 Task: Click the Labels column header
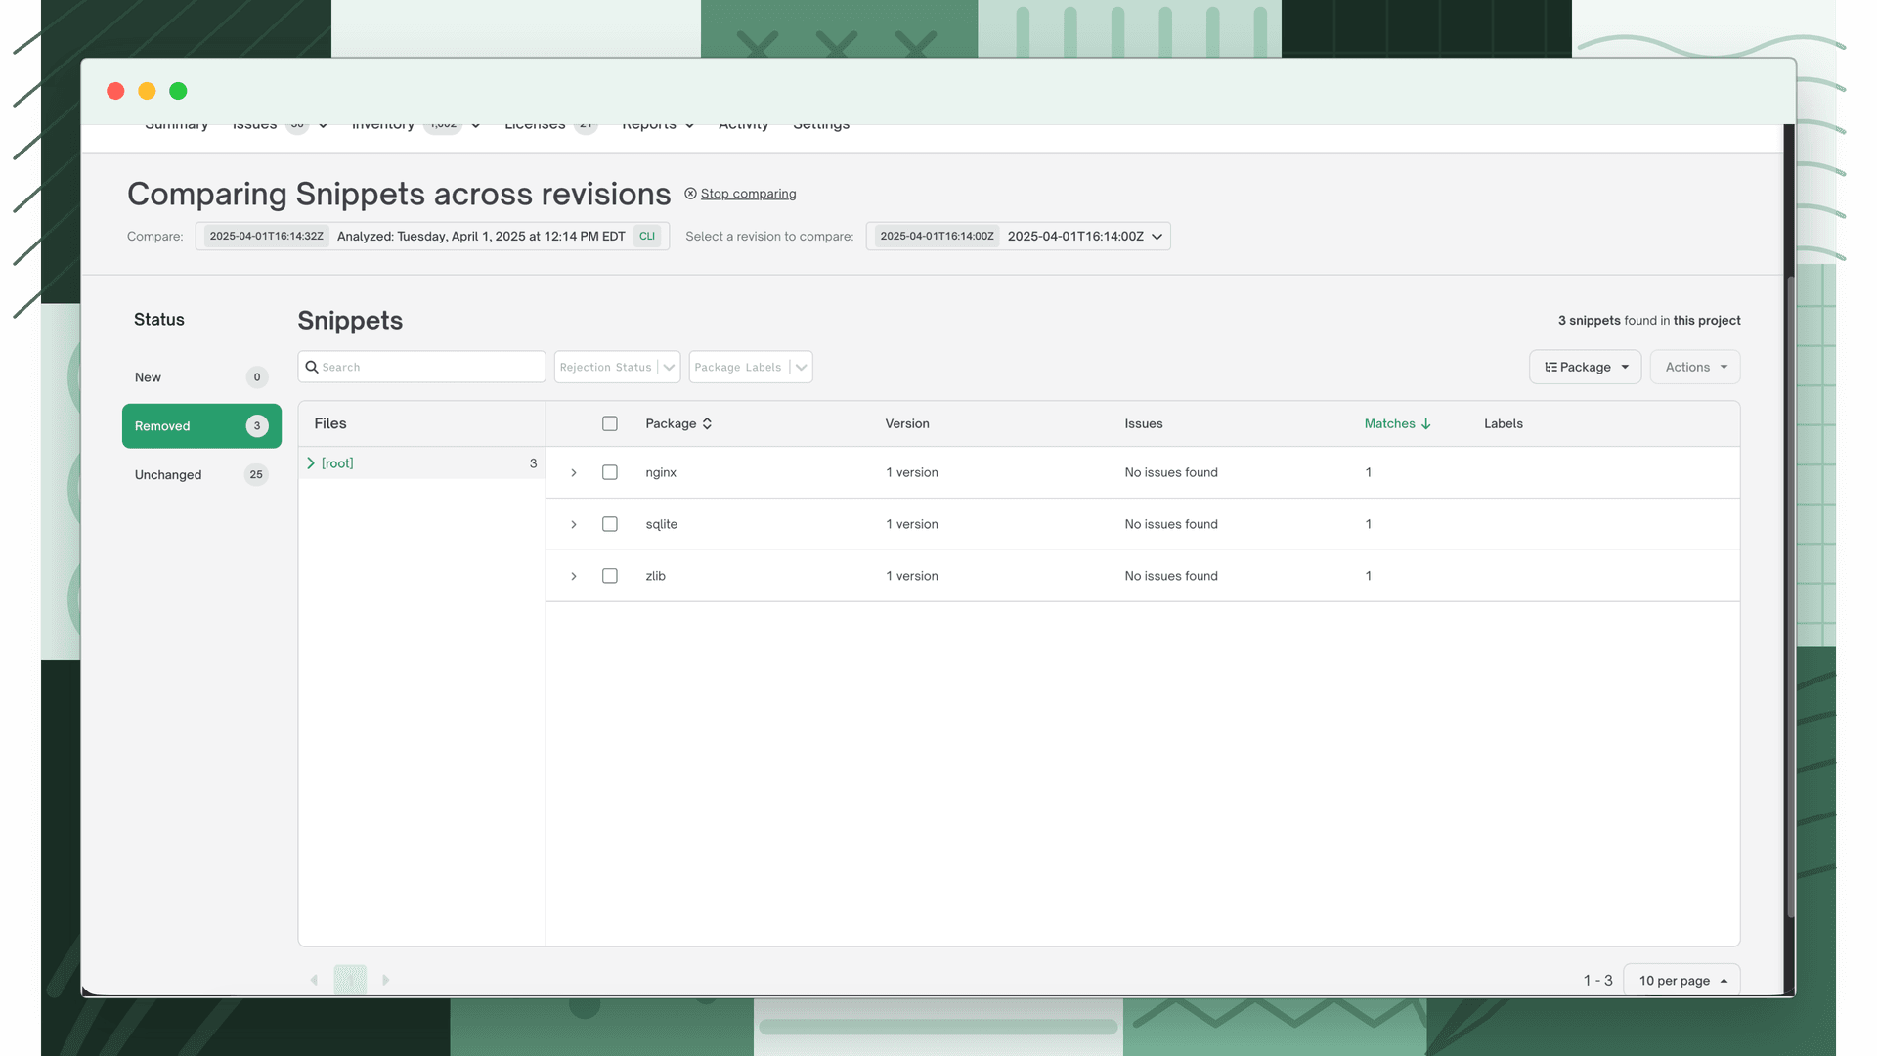point(1503,423)
